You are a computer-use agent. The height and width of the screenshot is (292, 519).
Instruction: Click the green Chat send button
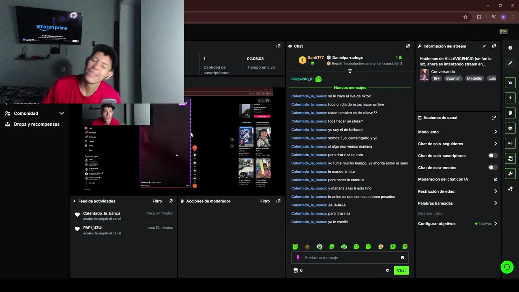[401, 271]
